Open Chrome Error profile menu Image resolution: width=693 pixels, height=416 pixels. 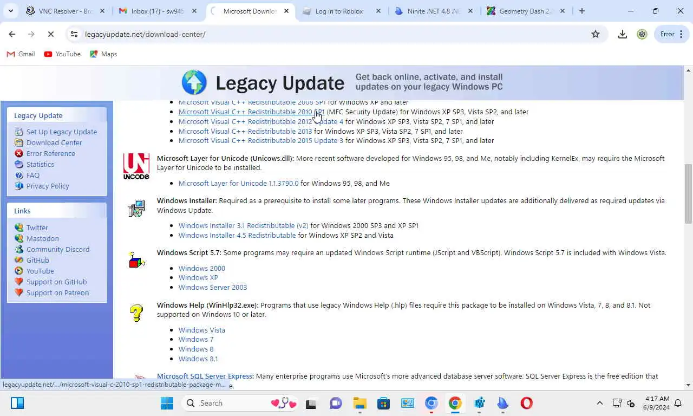pyautogui.click(x=672, y=34)
